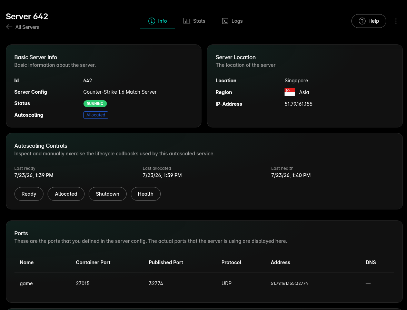Image resolution: width=407 pixels, height=310 pixels.
Task: Trigger the Allocated callback button
Action: (66, 194)
